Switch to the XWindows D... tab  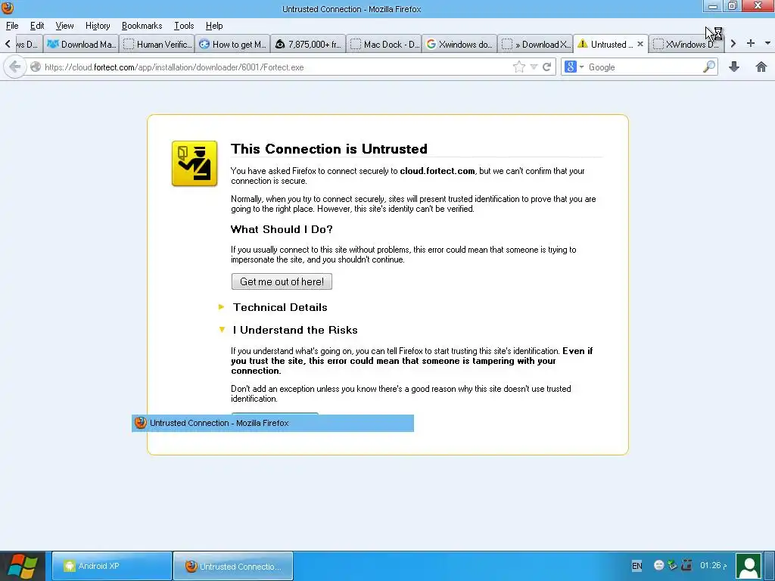pyautogui.click(x=686, y=44)
